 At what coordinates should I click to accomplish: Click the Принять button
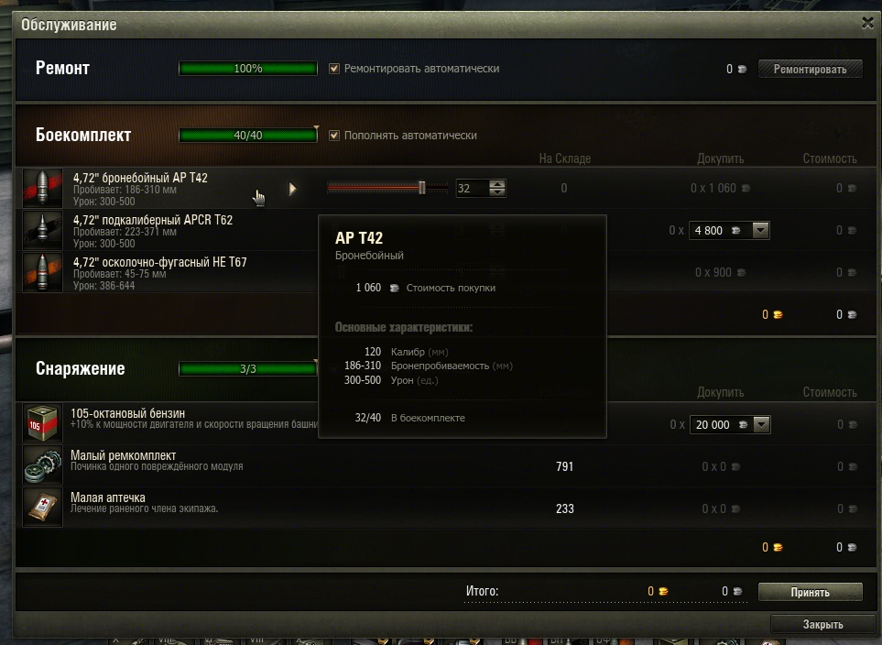(810, 592)
